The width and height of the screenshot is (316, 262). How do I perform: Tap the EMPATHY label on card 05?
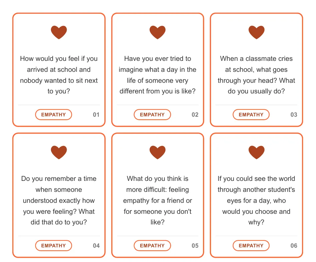point(152,246)
